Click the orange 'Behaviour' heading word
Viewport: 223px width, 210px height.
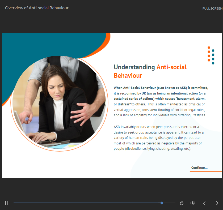(x=128, y=76)
